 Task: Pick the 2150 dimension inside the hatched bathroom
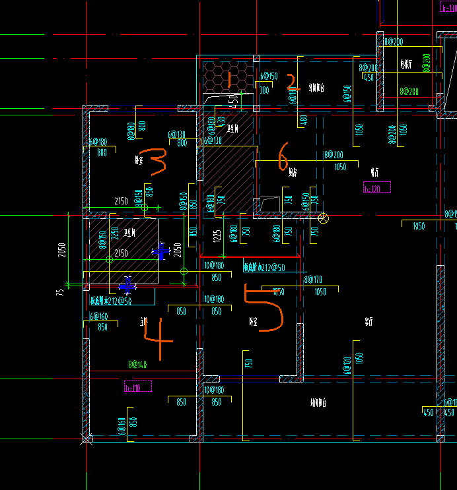pyautogui.click(x=121, y=253)
